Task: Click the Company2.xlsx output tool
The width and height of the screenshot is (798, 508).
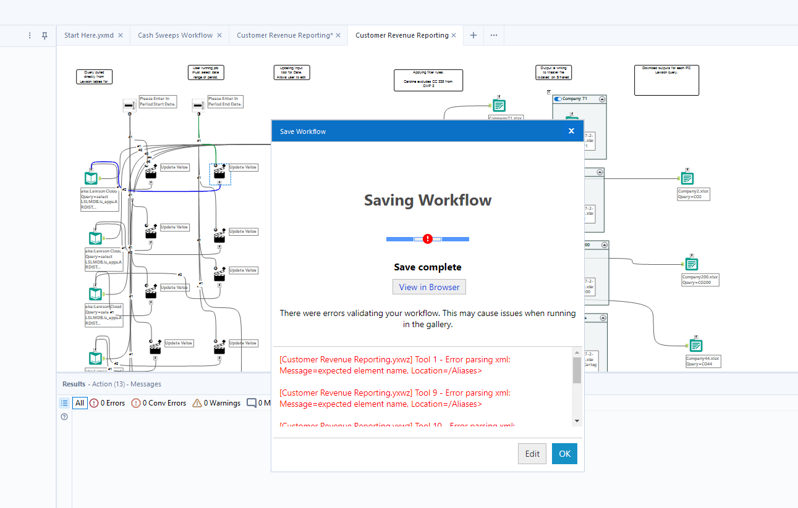Action: (687, 178)
